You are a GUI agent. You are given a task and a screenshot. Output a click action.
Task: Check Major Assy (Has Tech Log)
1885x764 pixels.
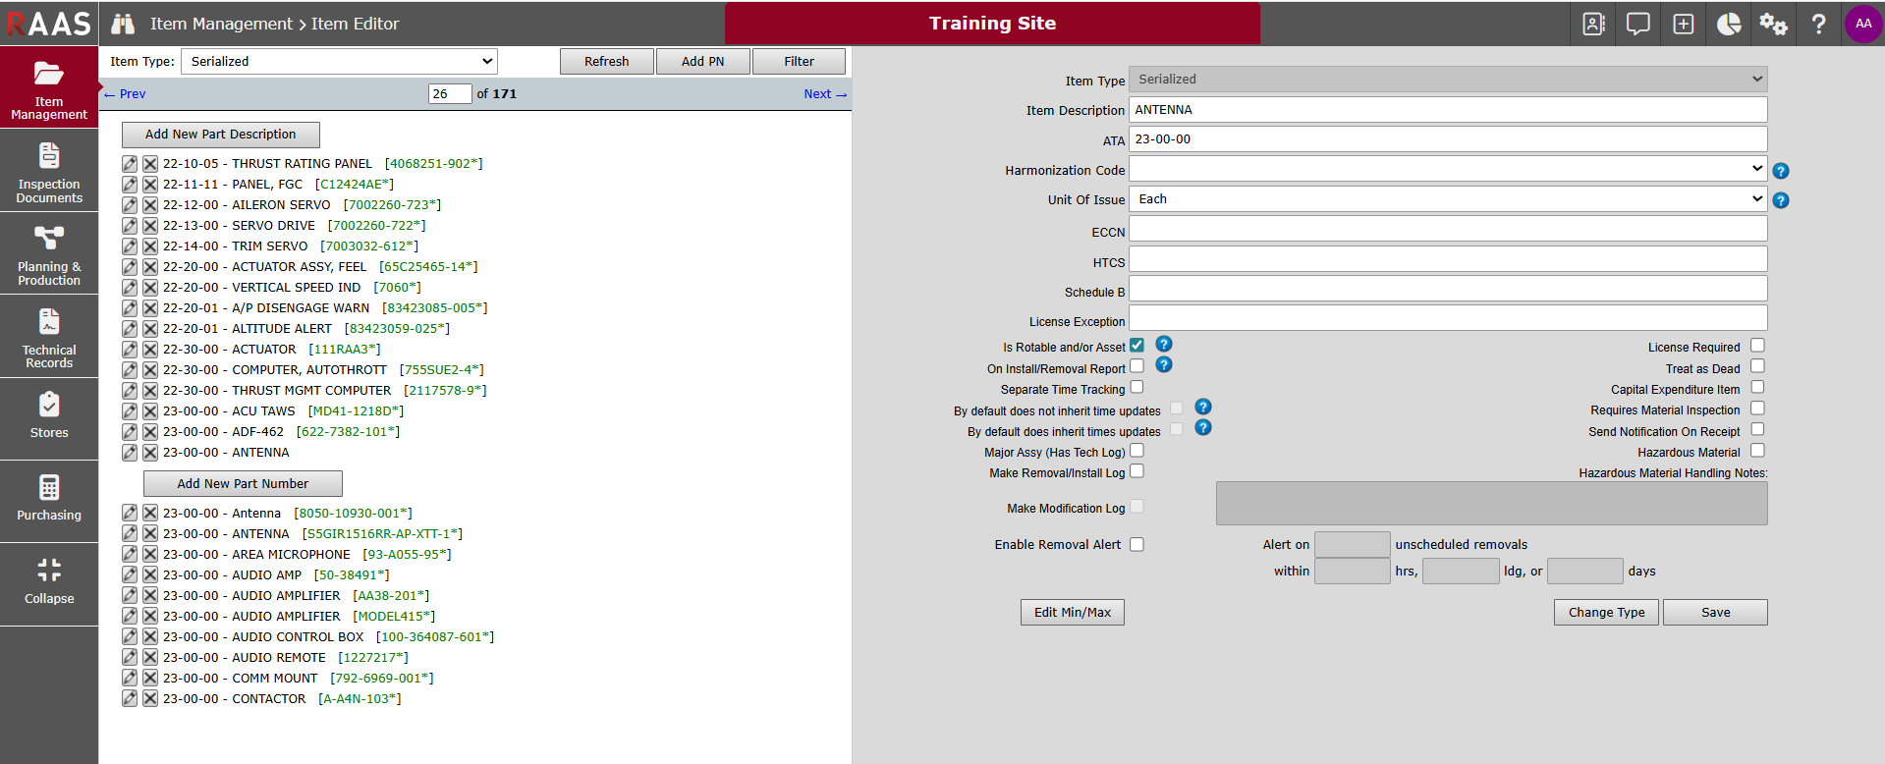click(1137, 451)
